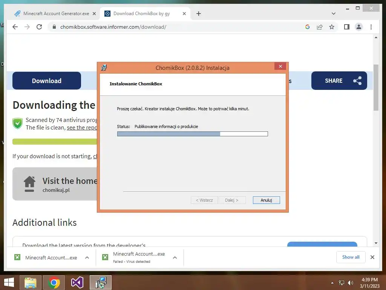The width and height of the screenshot is (386, 290).
Task: Switch to Minecraft Account Generator.exe tab
Action: point(55,14)
